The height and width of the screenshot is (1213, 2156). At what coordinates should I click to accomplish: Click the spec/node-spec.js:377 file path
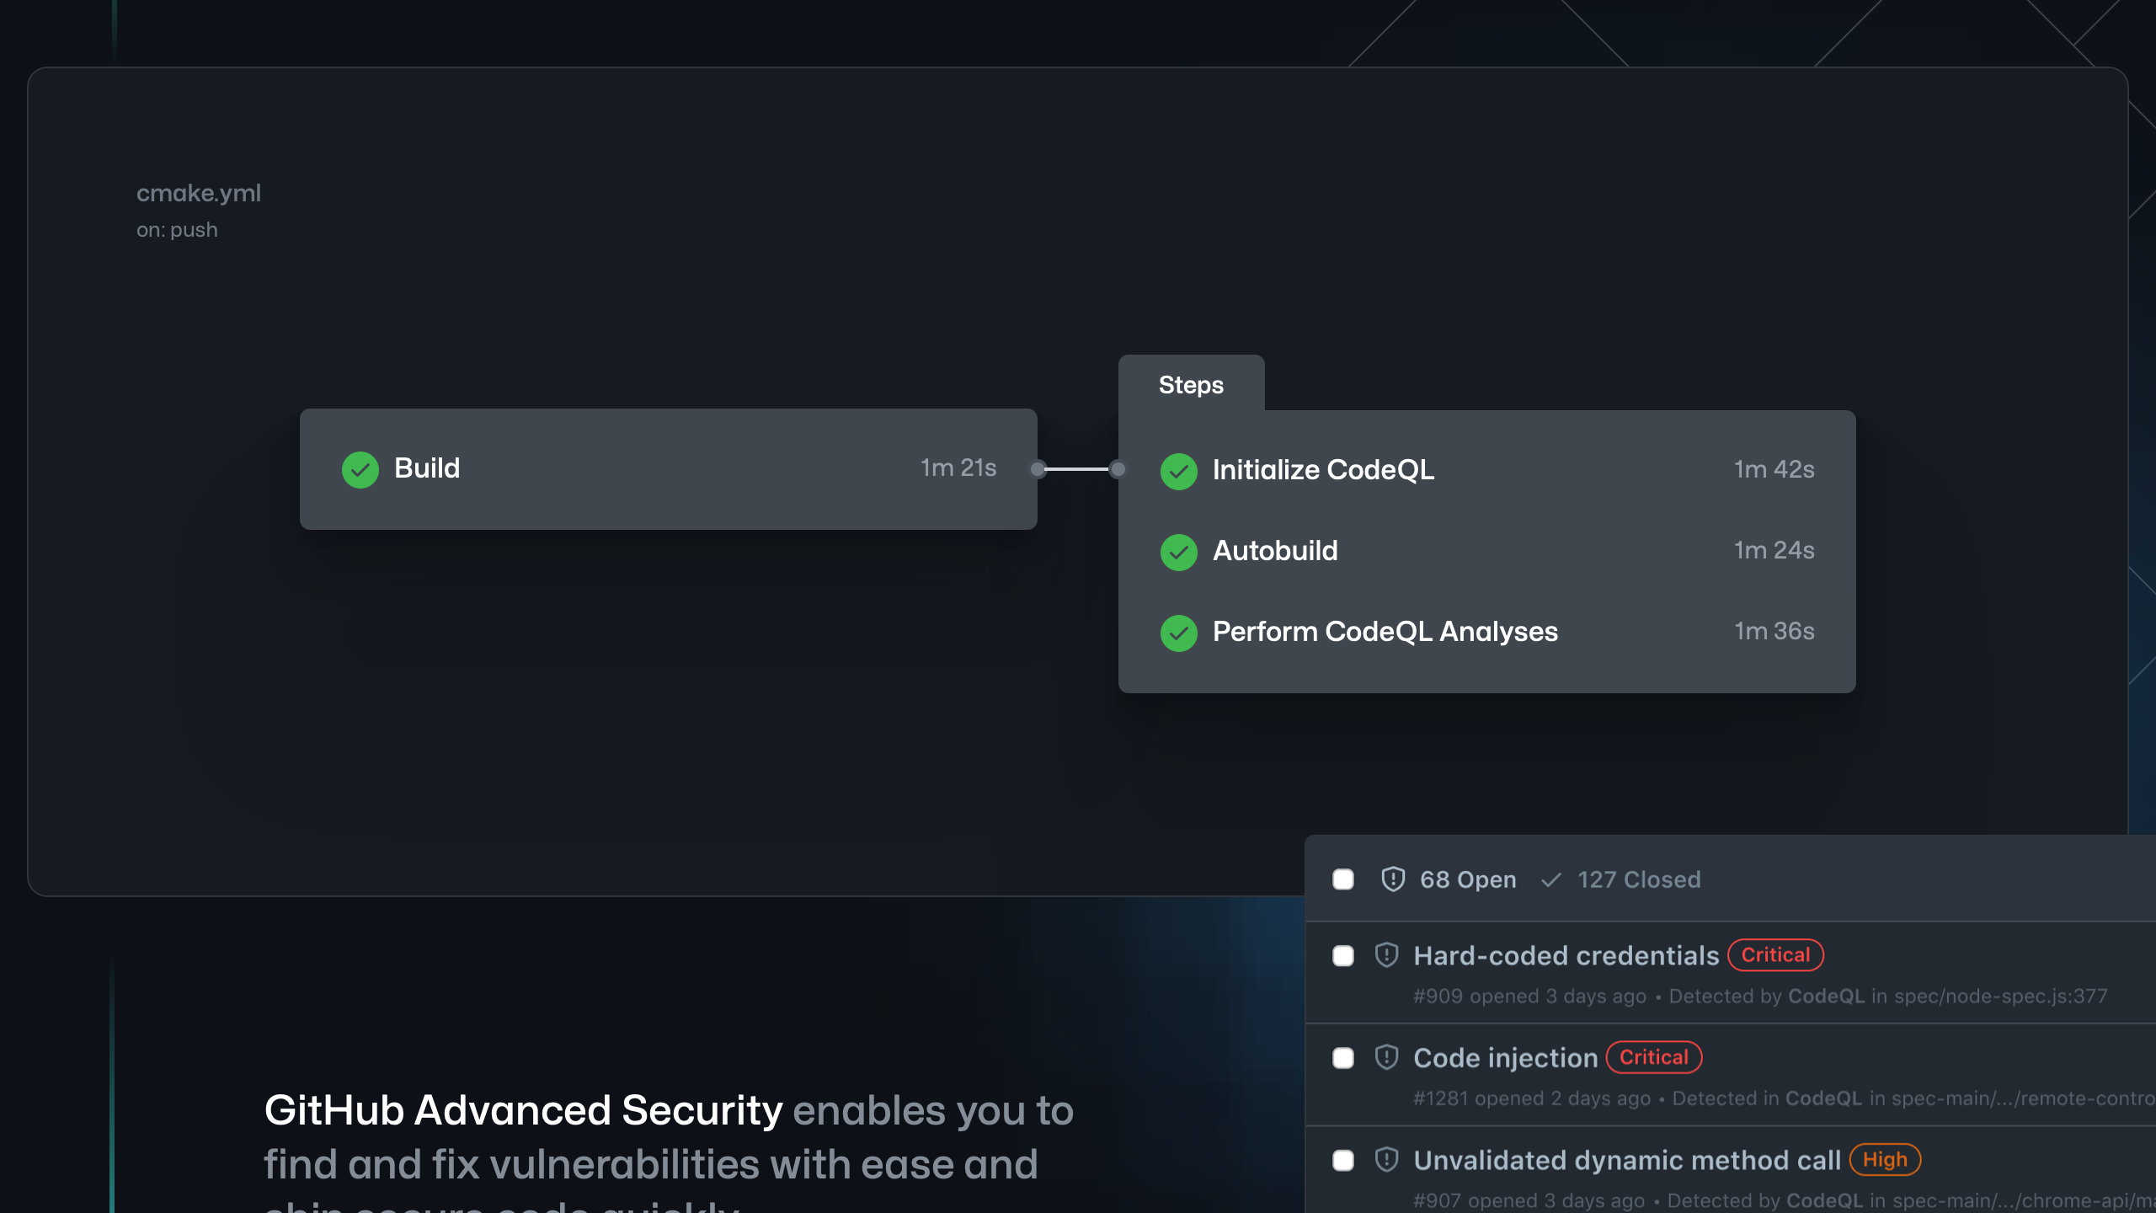(2000, 997)
